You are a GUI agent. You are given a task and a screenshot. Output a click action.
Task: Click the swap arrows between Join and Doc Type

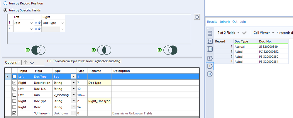[38, 23]
